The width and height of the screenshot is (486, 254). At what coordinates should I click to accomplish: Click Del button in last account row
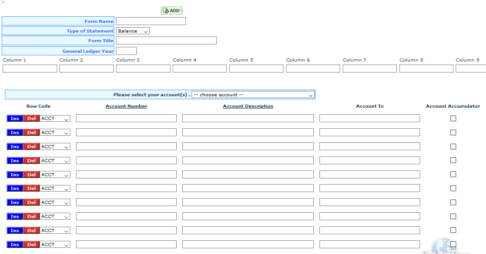tap(32, 245)
